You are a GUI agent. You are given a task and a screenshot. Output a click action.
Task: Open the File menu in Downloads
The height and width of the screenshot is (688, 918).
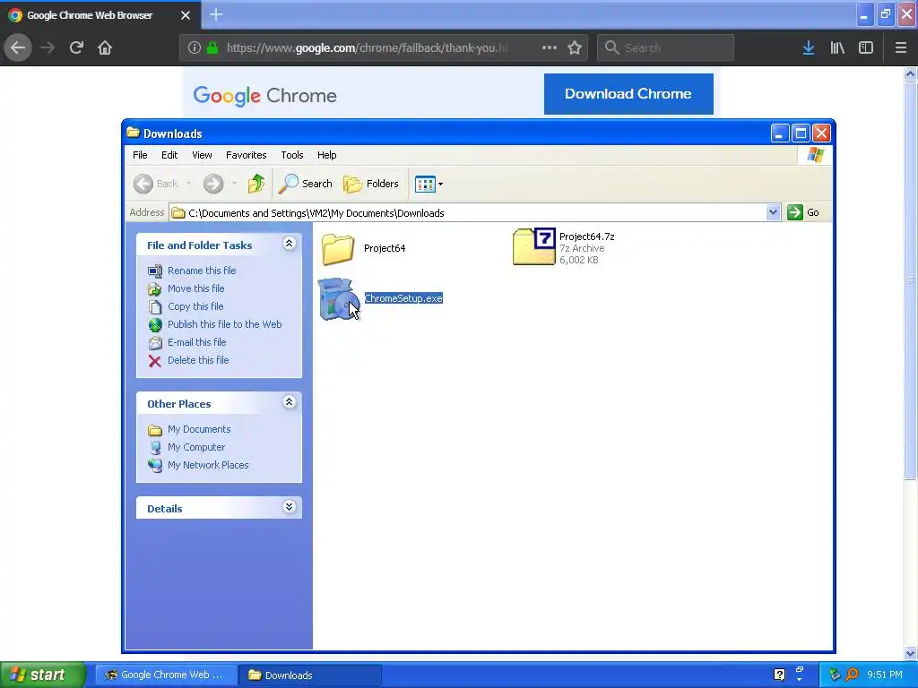coord(140,155)
